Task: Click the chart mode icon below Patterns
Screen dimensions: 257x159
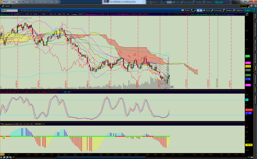Action: click(247, 14)
